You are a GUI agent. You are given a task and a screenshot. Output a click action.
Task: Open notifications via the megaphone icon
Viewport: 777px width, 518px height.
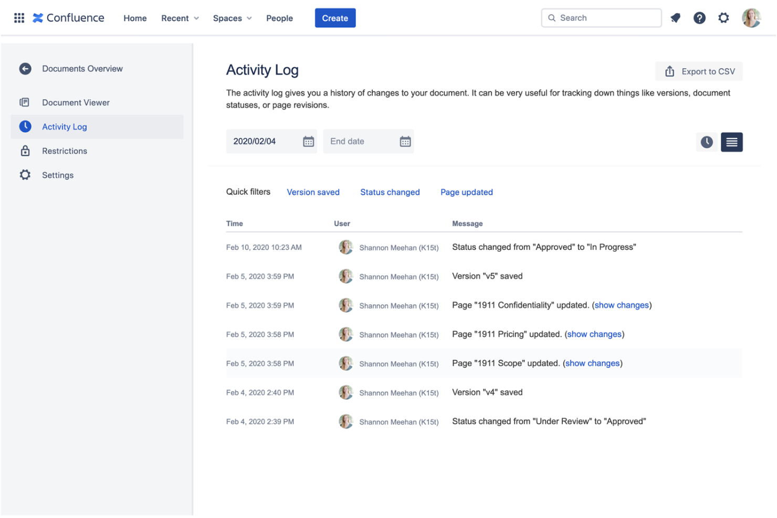point(675,17)
